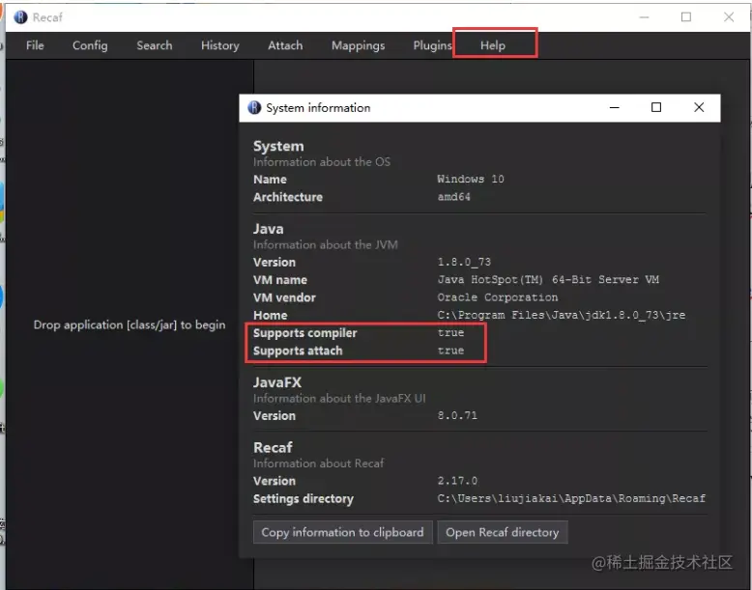Screen dimensions: 752x590
Task: Open the File menu
Action: [x=35, y=45]
